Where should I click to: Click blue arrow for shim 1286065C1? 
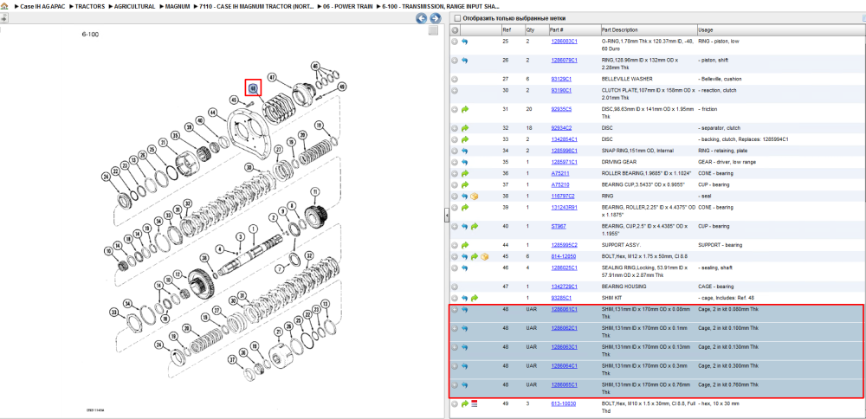tap(464, 384)
